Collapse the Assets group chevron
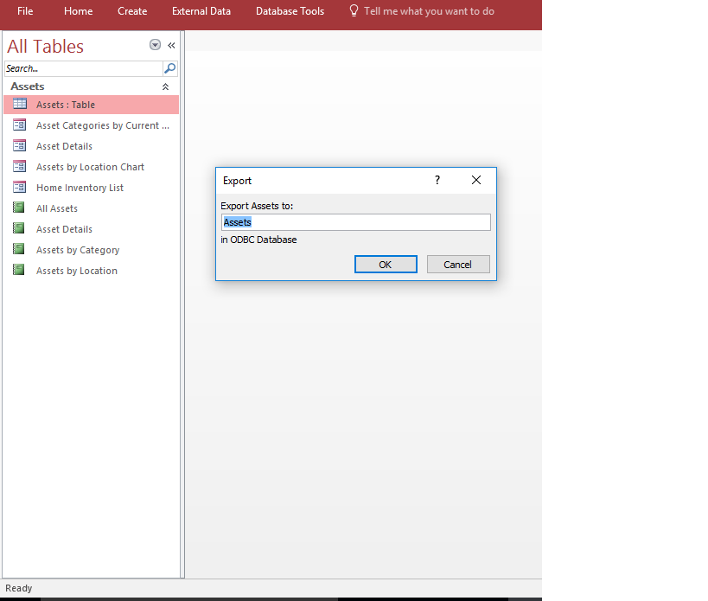The width and height of the screenshot is (708, 601). [165, 86]
